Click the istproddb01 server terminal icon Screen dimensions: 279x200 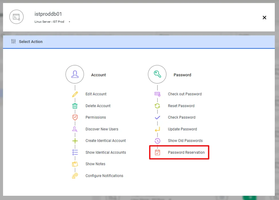coord(17,17)
